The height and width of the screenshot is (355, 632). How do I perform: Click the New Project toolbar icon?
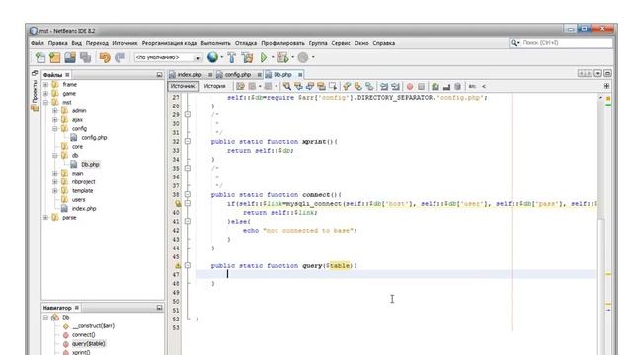point(55,58)
